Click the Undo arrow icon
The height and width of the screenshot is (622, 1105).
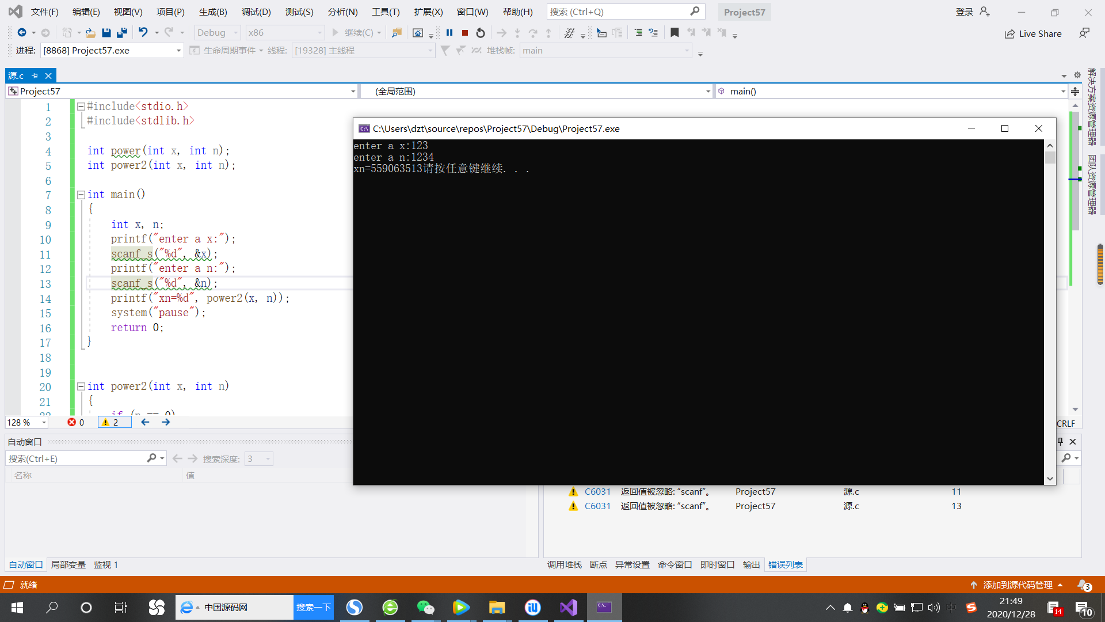pyautogui.click(x=143, y=33)
